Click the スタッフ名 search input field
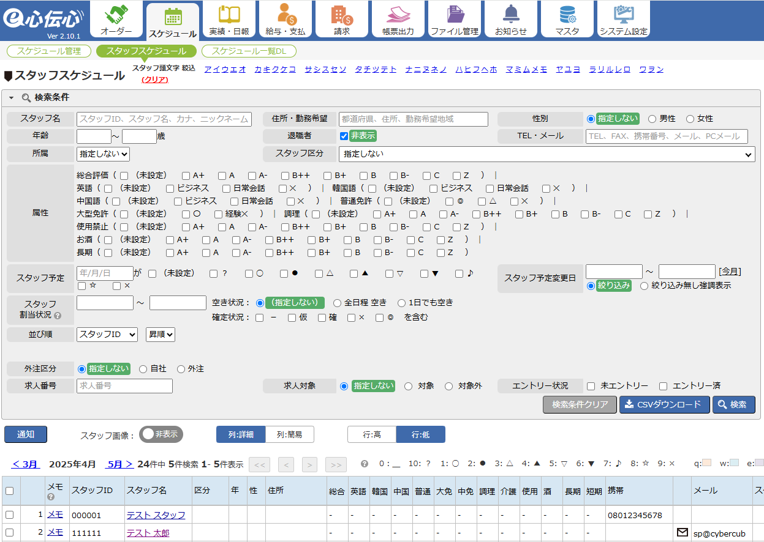This screenshot has height=542, width=764. click(164, 119)
